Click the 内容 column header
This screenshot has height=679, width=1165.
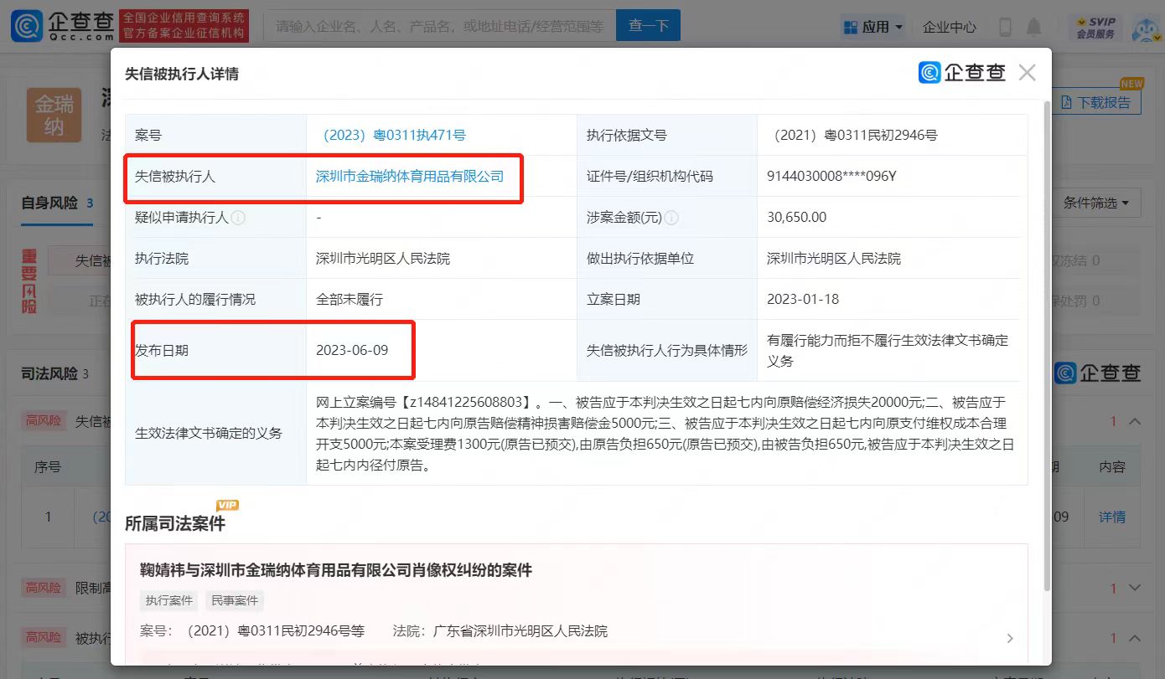click(x=1112, y=467)
